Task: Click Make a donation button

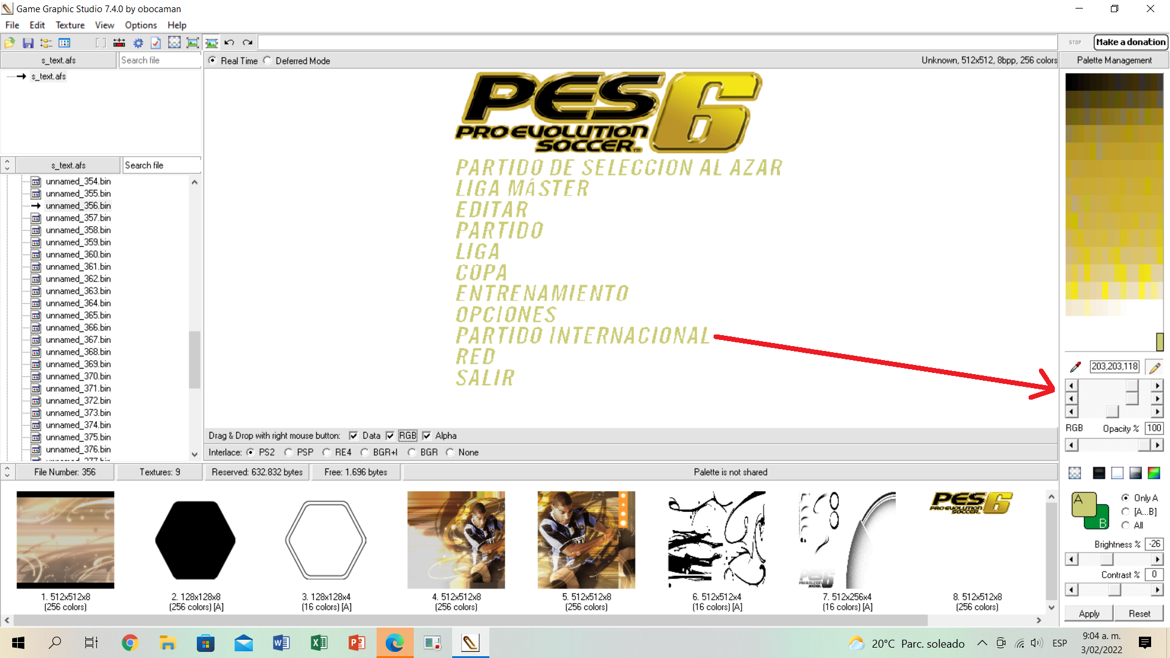Action: point(1130,42)
